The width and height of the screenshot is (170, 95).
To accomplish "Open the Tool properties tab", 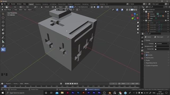I will [x=142, y=37].
